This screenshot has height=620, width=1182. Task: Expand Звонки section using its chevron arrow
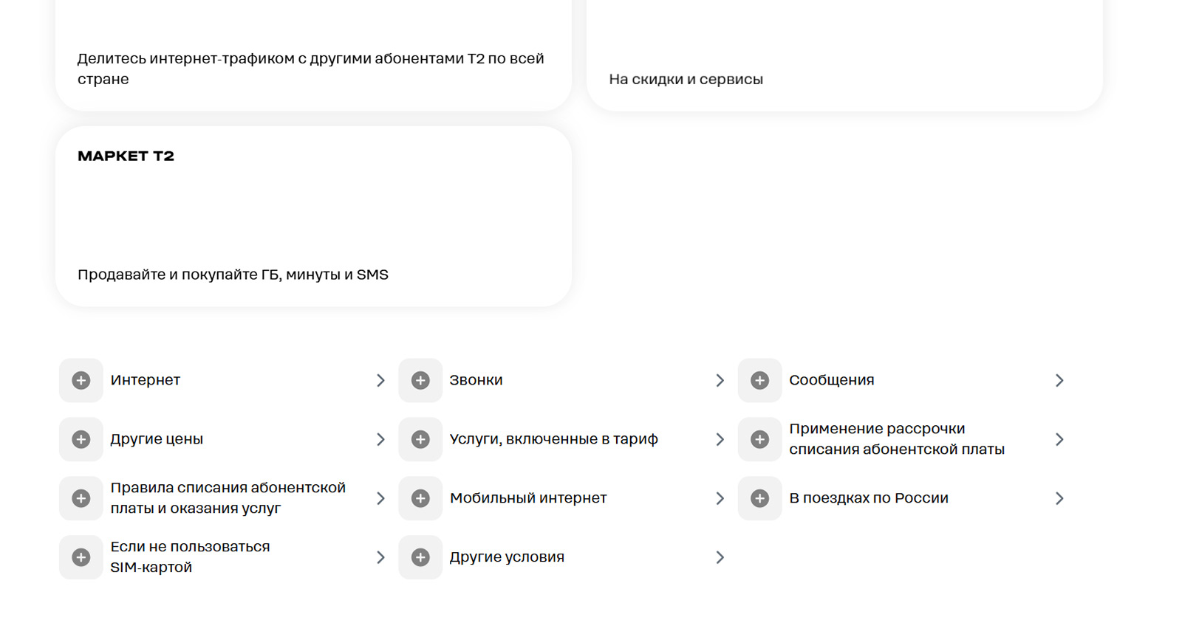pyautogui.click(x=720, y=380)
